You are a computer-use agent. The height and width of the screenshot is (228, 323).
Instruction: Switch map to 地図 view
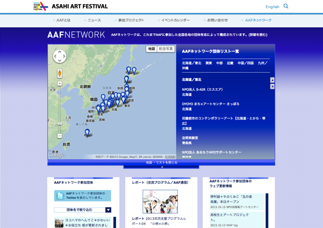[x=151, y=49]
